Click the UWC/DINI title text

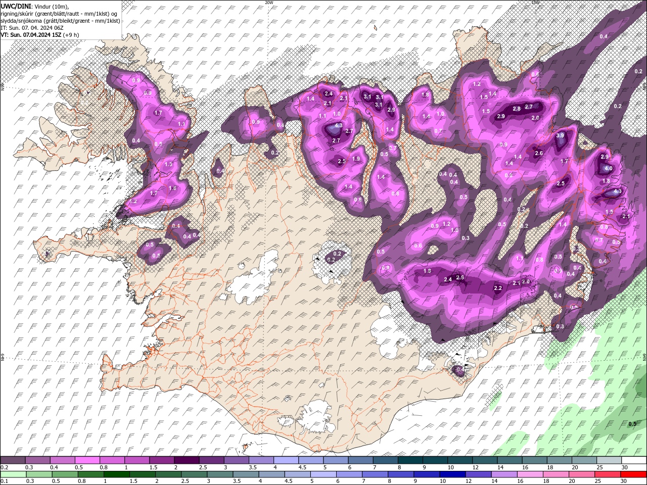(16, 6)
